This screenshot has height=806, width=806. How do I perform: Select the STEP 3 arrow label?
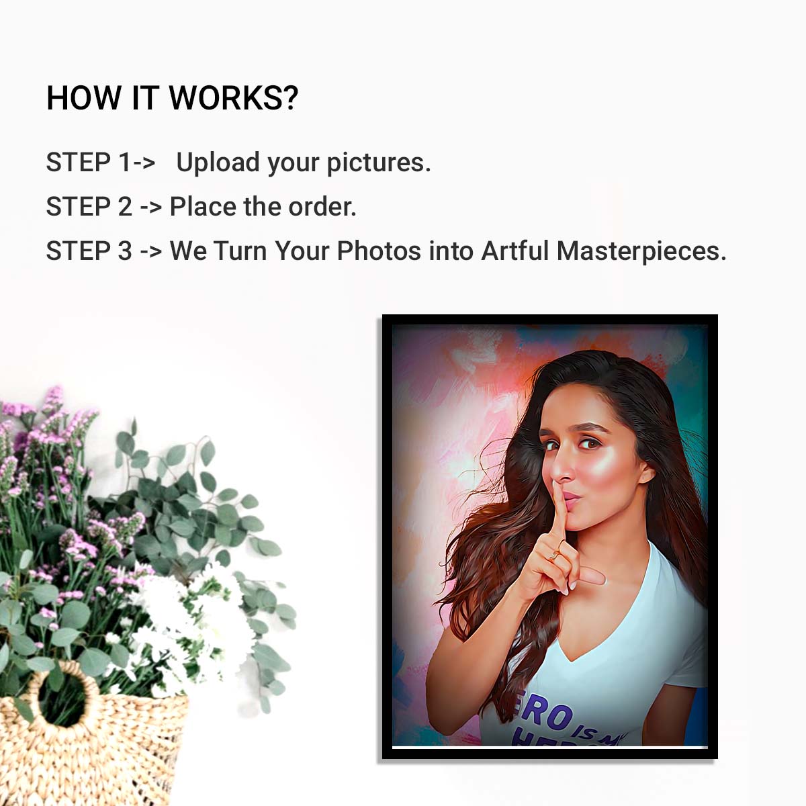coord(104,251)
